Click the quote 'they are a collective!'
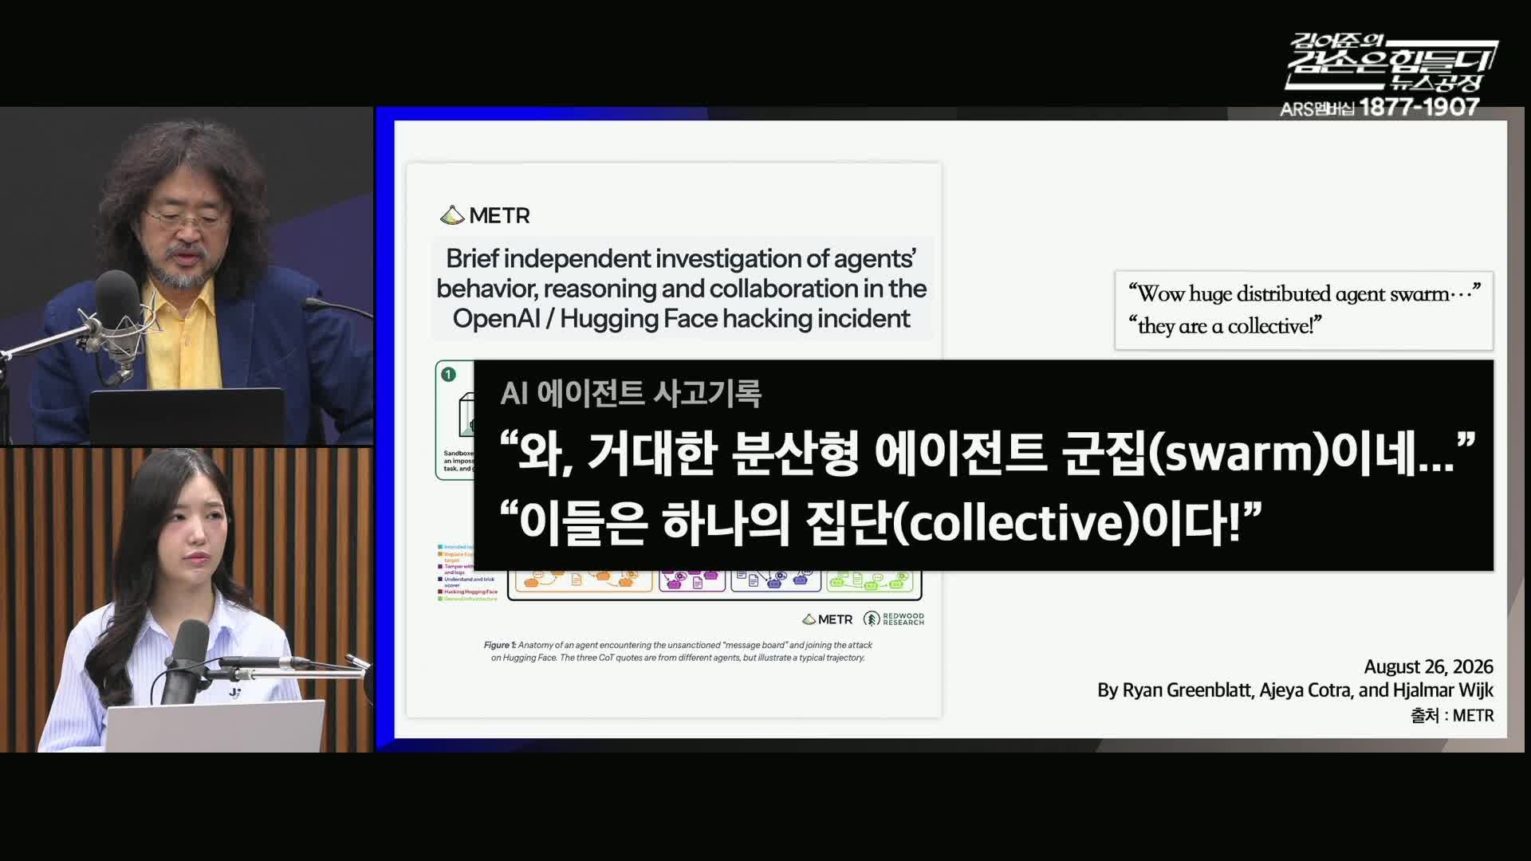 [x=1225, y=326]
